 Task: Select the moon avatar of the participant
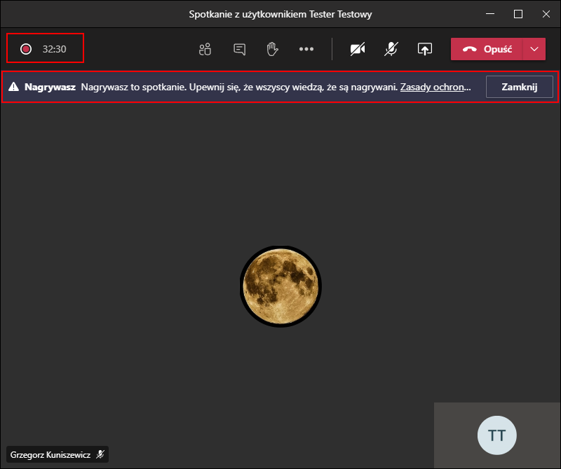[x=280, y=286]
